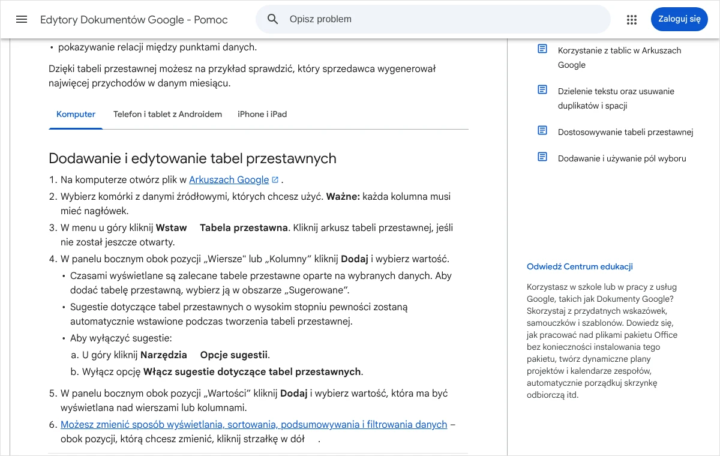Click bold Dodaj in the Wiersze step
The height and width of the screenshot is (456, 720).
click(355, 259)
